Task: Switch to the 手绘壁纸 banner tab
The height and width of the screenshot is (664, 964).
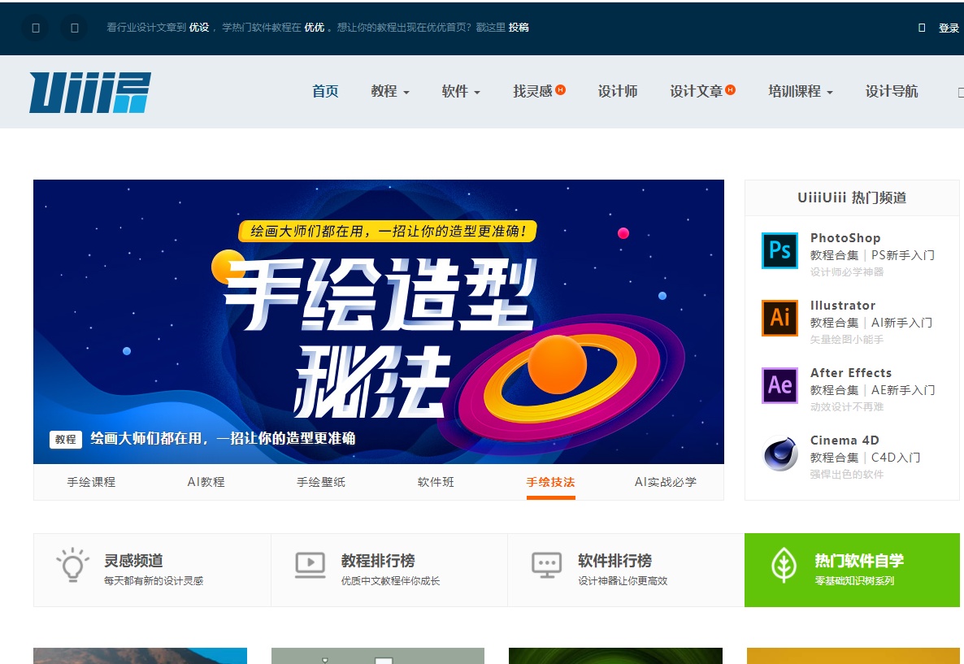Action: (321, 482)
